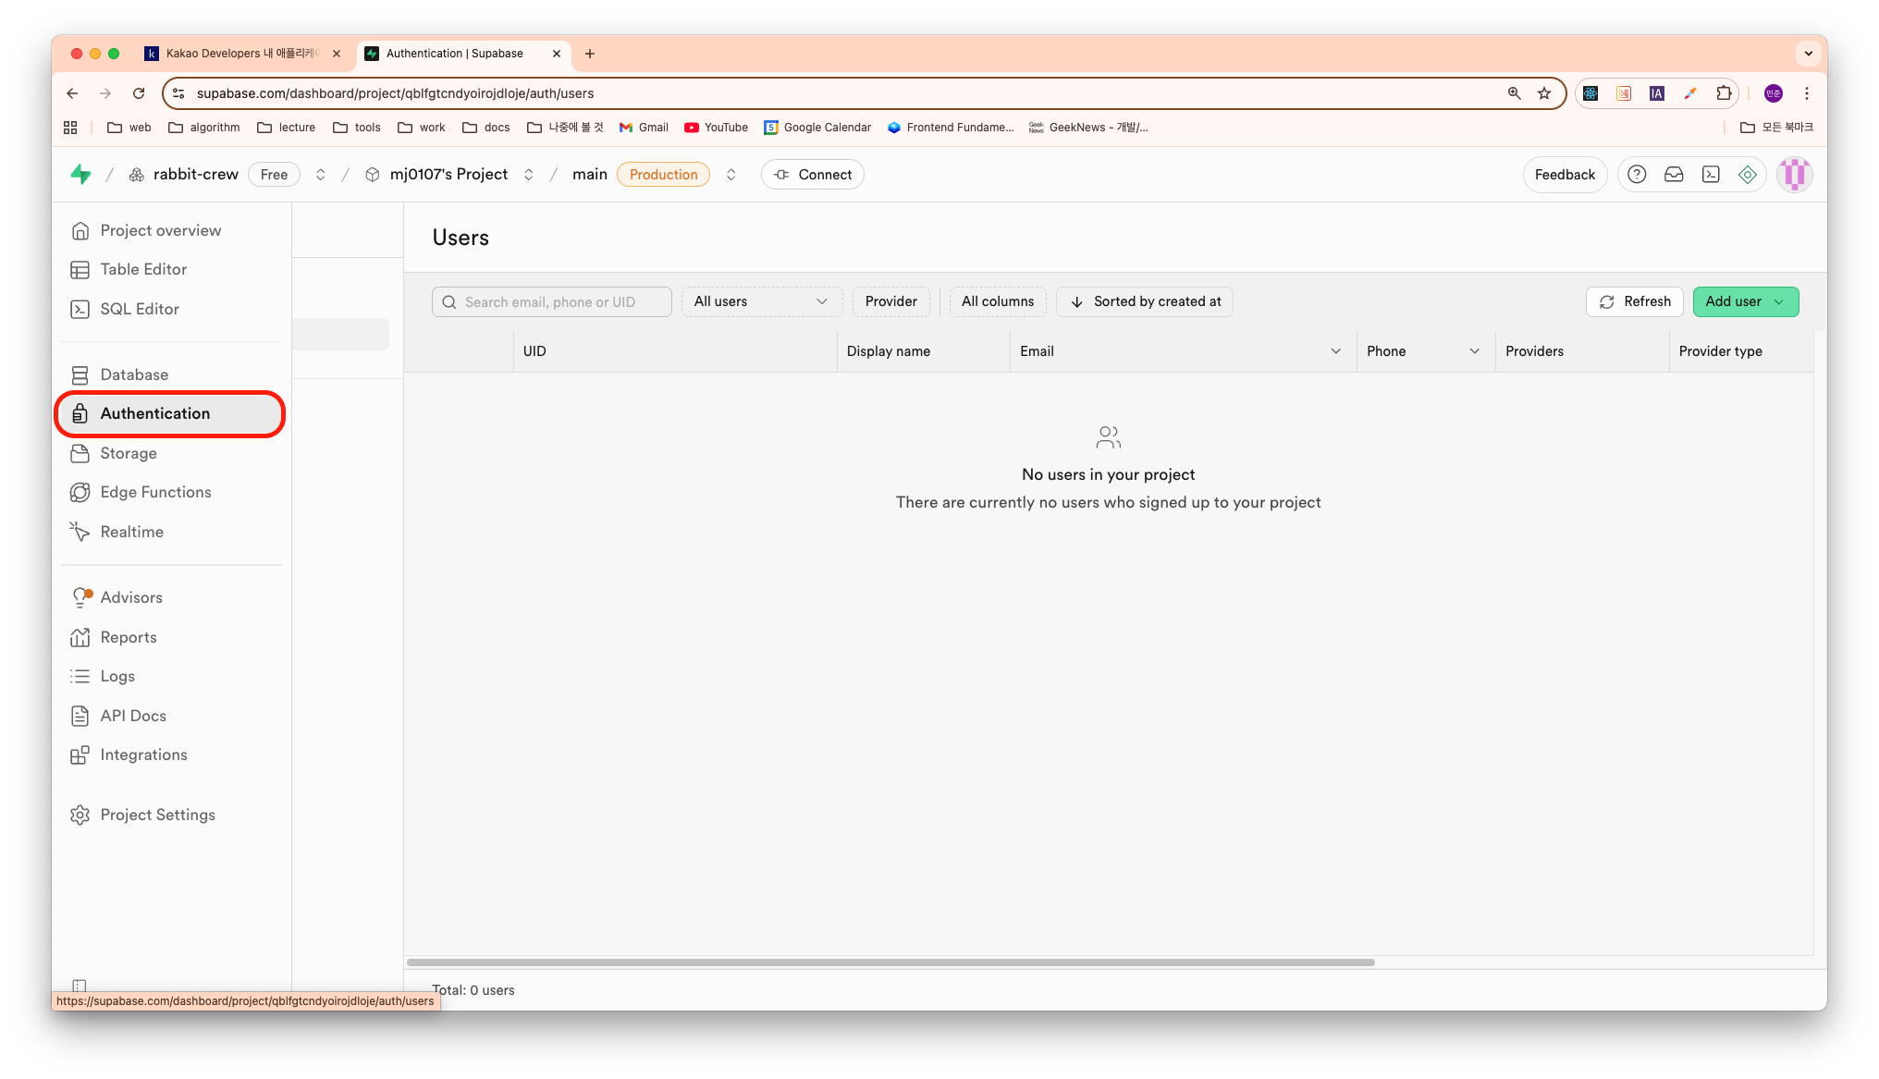
Task: Switch to Kakao Developers browser tab
Action: click(x=242, y=54)
